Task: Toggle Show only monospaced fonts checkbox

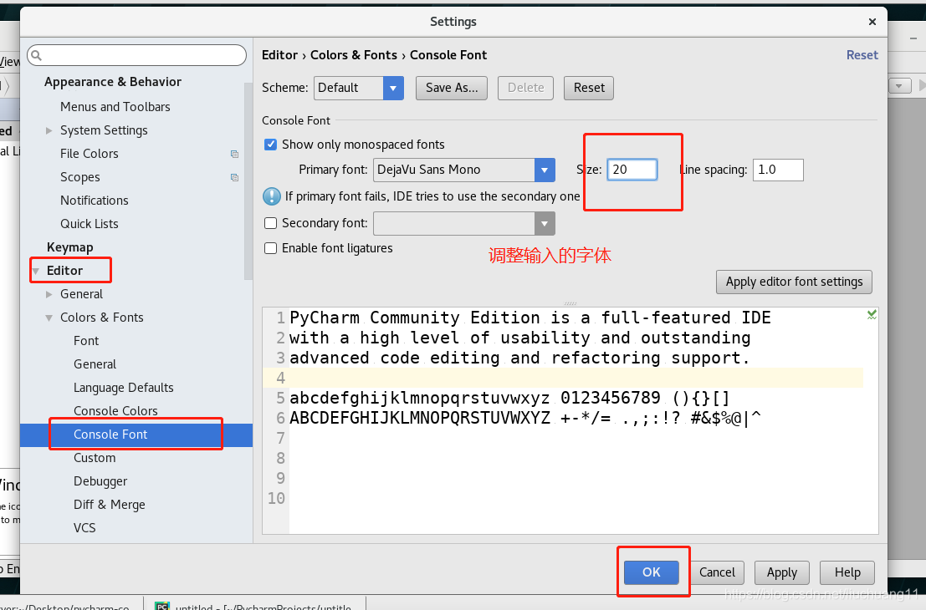Action: point(270,145)
